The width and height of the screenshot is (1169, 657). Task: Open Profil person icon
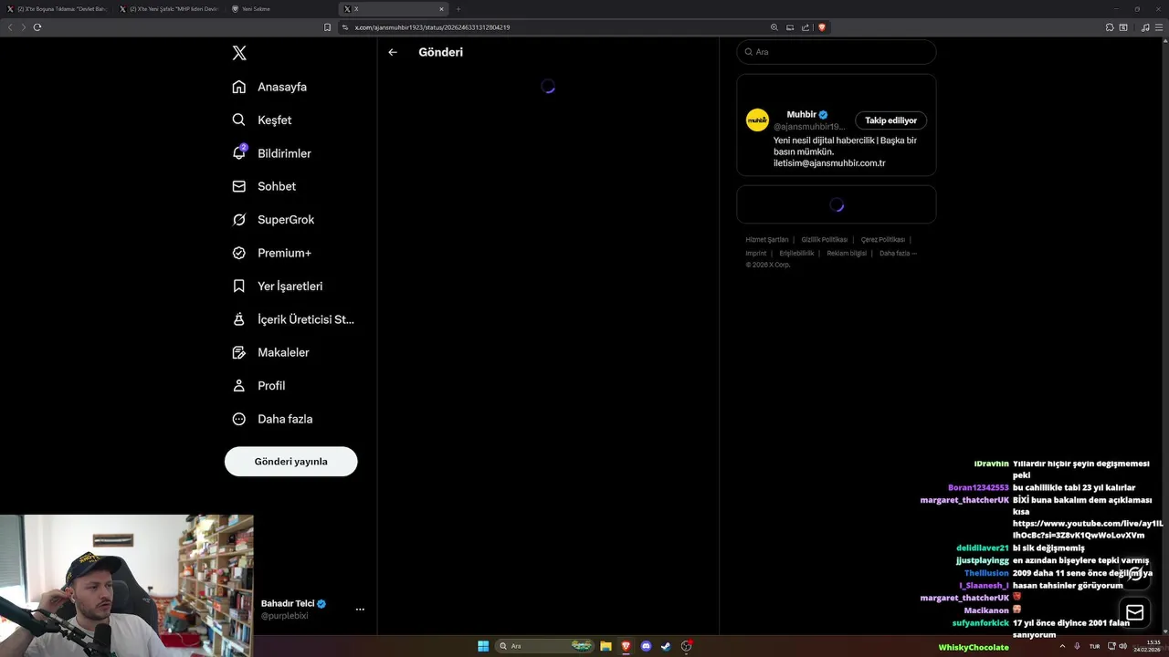[239, 386]
